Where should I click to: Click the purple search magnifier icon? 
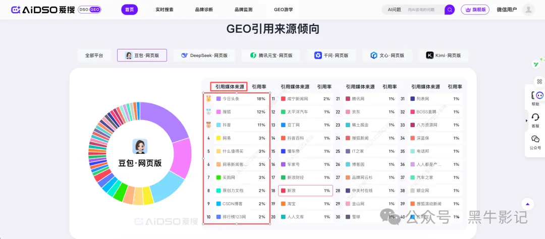(x=449, y=10)
